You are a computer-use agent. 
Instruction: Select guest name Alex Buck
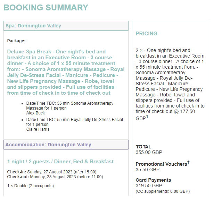pyautogui.click(x=36, y=113)
